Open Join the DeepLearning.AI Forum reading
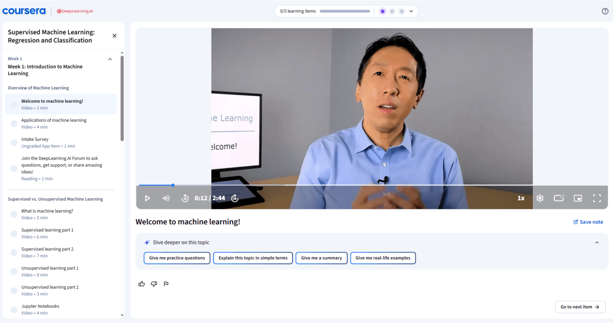 click(x=61, y=168)
